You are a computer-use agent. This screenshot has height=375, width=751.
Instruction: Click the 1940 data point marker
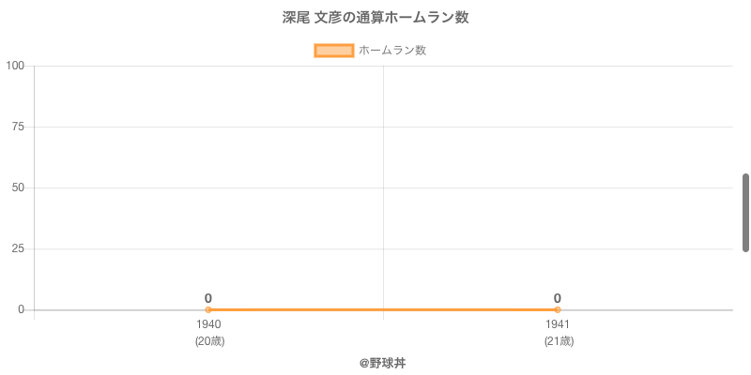coord(208,309)
